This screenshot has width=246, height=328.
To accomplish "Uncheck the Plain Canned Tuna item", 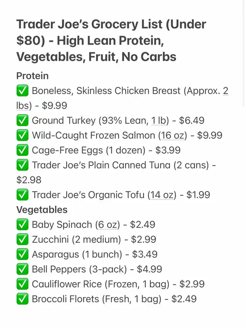I will point(22,165).
